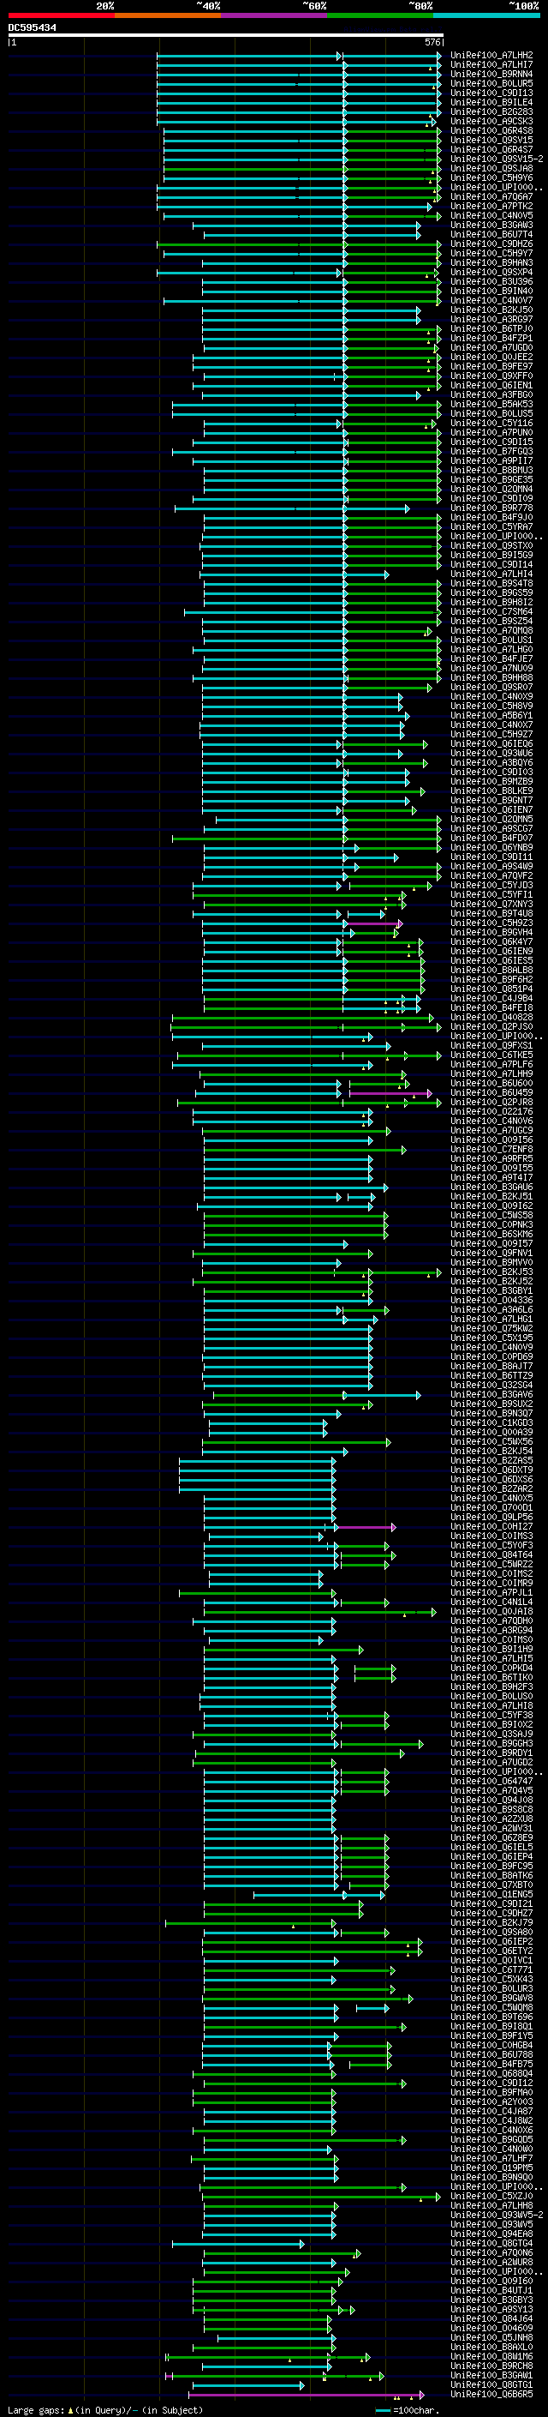This screenshot has width=548, height=2417.
Task: Click the purple ~60% identity legend segment
Action: [x=273, y=15]
